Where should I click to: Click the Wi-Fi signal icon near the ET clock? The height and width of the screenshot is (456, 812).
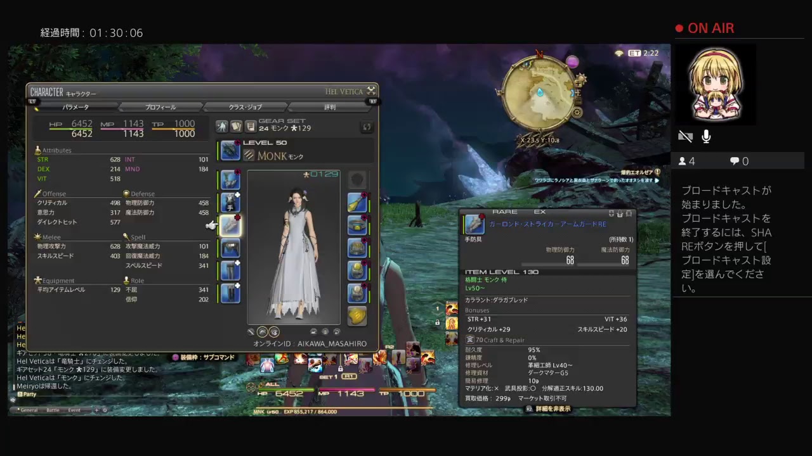coord(619,53)
